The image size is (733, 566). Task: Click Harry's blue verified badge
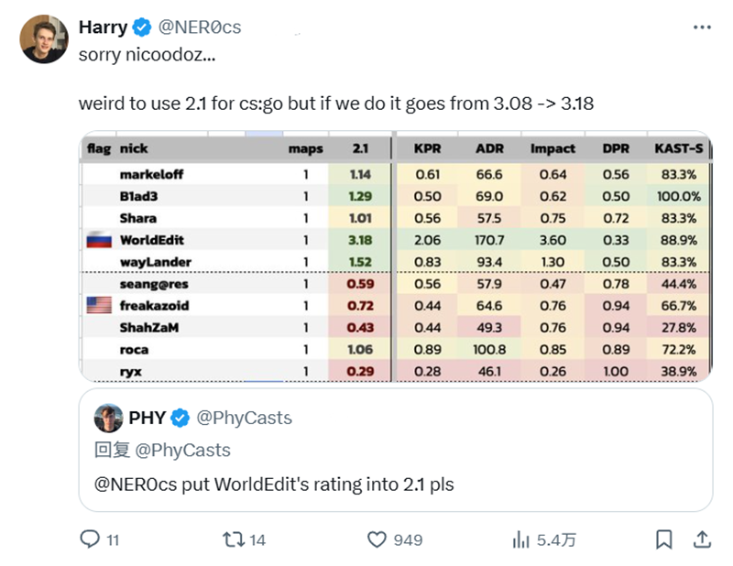coord(143,27)
